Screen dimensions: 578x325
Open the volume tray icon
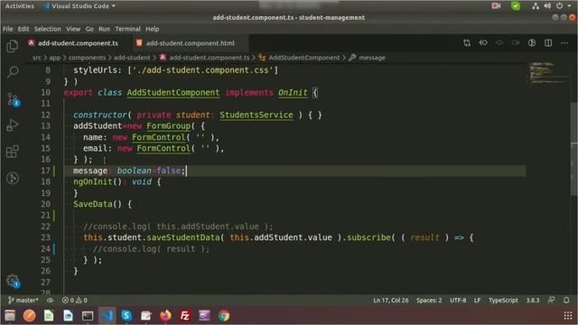[547, 6]
